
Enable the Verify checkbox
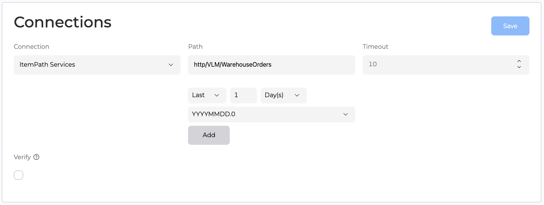coord(18,175)
